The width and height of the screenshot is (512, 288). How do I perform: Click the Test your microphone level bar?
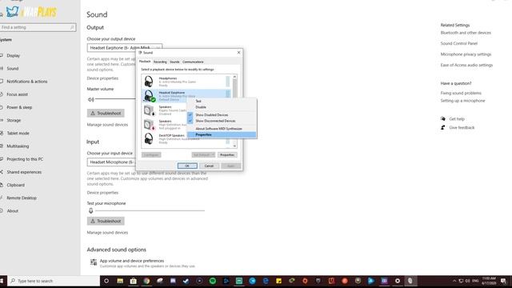coord(150,210)
